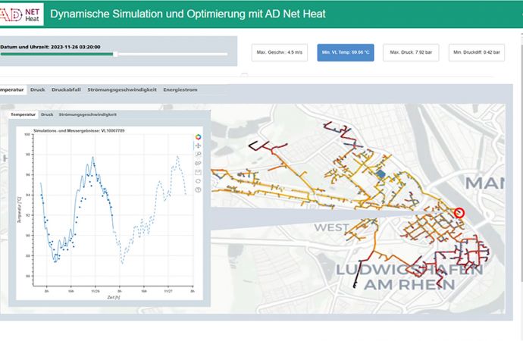Click the solid simulation curve peak in the chart
The width and height of the screenshot is (523, 341).
coord(93,158)
